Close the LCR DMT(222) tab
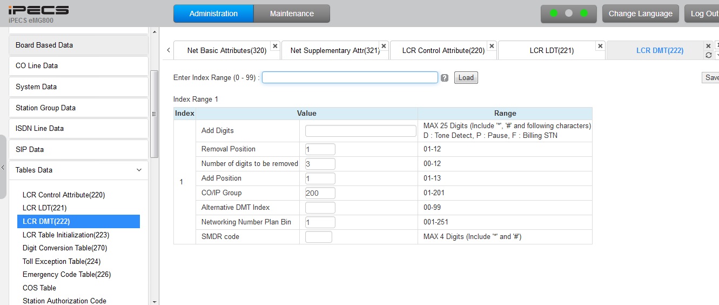The image size is (719, 305). (709, 47)
